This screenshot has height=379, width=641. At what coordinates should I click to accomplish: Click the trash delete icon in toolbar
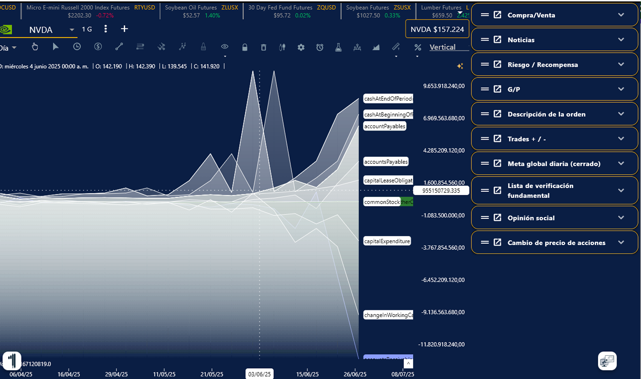(x=264, y=47)
